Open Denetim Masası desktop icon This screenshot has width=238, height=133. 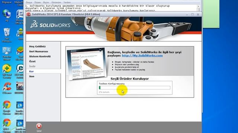(x=7, y=54)
